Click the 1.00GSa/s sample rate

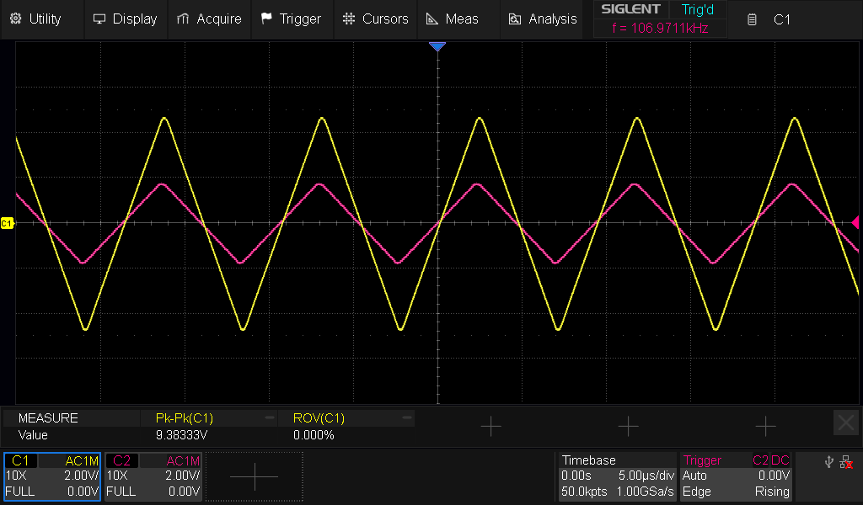point(645,492)
